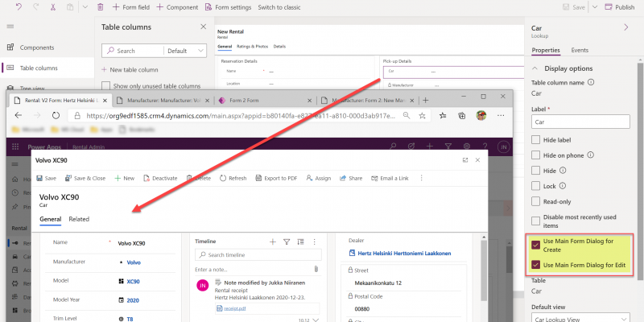The width and height of the screenshot is (644, 322).
Task: Switch to the Events tab
Action: [580, 50]
